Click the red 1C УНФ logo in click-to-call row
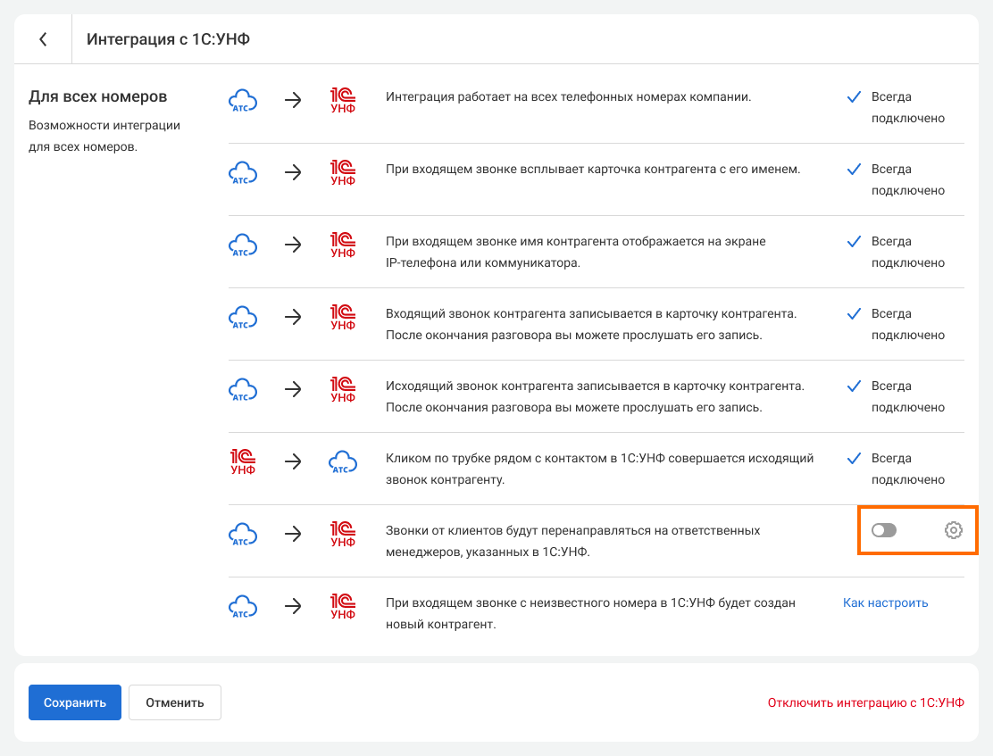The image size is (993, 756). (x=243, y=461)
